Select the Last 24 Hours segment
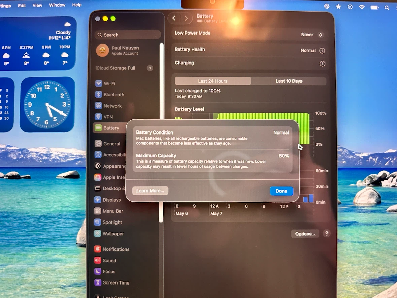Screen dimensions: 397x298 coord(213,81)
